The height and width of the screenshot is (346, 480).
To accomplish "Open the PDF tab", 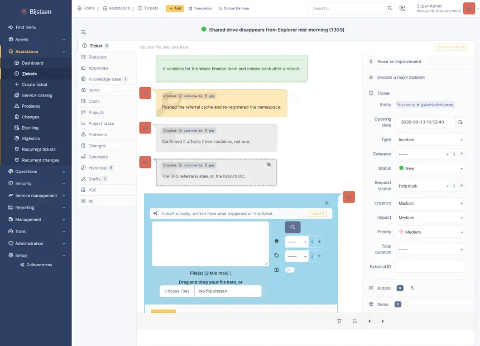I will (107, 190).
